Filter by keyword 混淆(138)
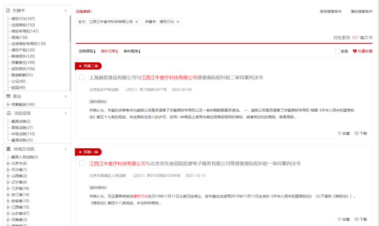This screenshot has height=226, width=379. tap(19, 37)
